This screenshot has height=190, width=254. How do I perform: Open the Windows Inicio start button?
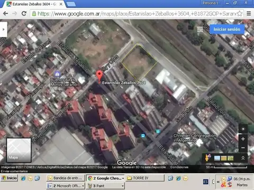pos(9,178)
